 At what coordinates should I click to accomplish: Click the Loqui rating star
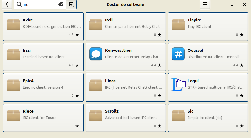click(x=242, y=96)
